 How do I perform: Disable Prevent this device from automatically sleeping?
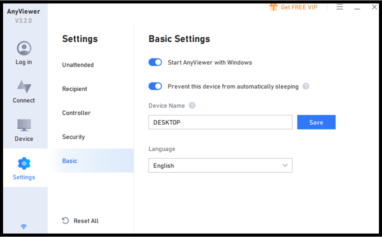[155, 86]
